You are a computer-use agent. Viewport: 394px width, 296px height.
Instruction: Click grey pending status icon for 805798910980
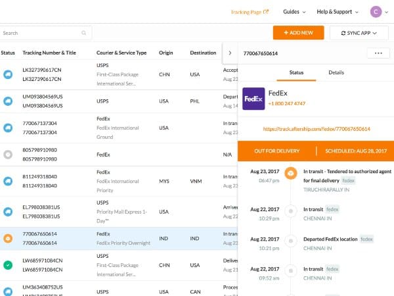pyautogui.click(x=8, y=155)
